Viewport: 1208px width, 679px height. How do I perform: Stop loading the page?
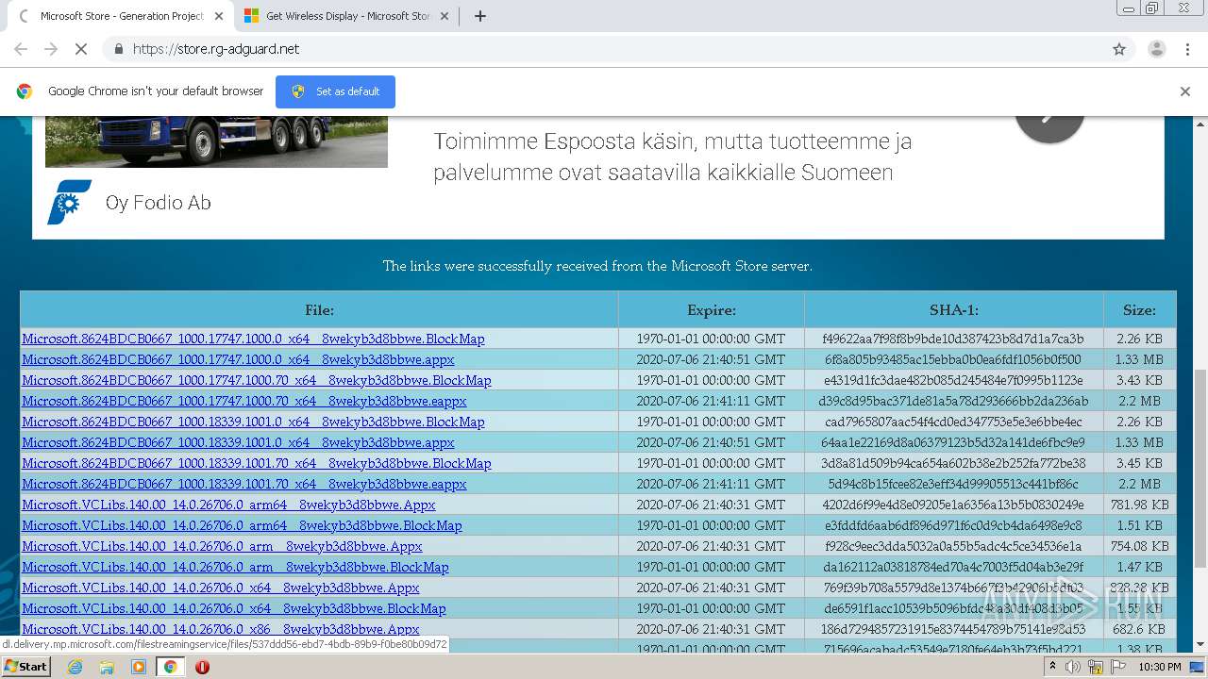80,49
